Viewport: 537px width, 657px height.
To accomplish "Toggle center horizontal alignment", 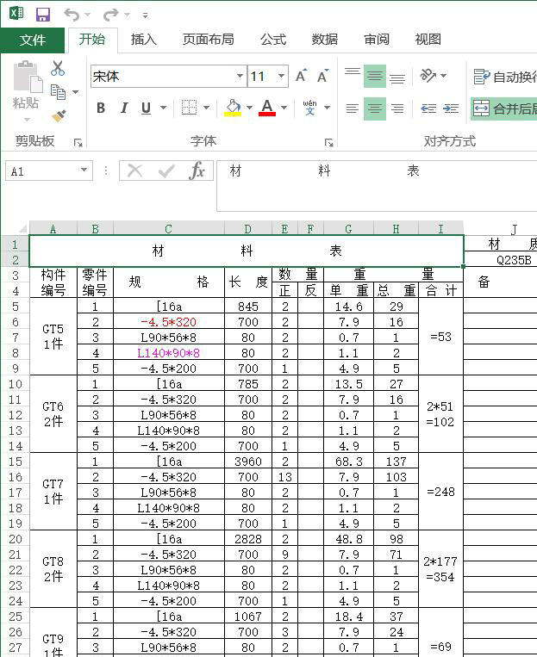I will coord(375,108).
